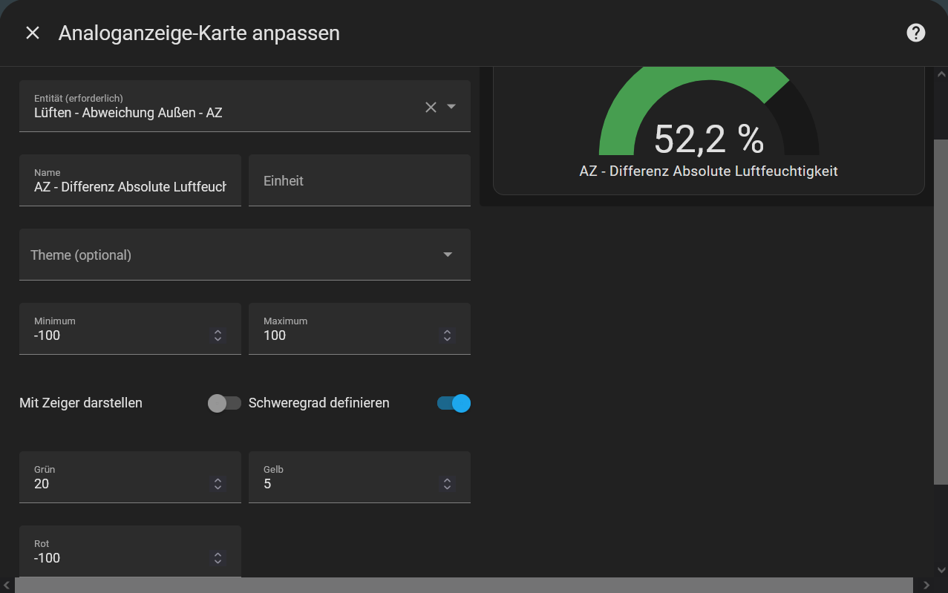Click the Grün value stepper arrows
This screenshot has height=593, width=948.
pos(218,484)
